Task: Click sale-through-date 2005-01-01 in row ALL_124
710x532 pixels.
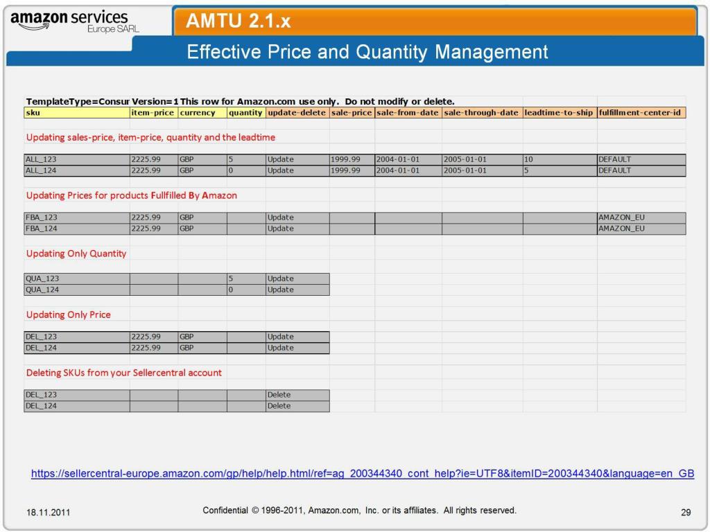Action: coord(483,170)
